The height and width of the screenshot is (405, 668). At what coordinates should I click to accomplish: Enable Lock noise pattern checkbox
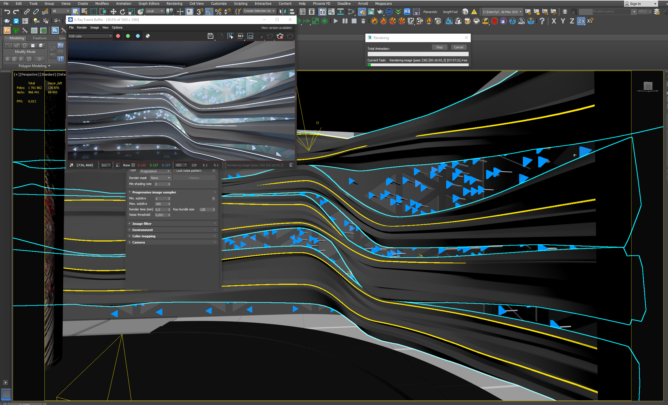coord(174,171)
